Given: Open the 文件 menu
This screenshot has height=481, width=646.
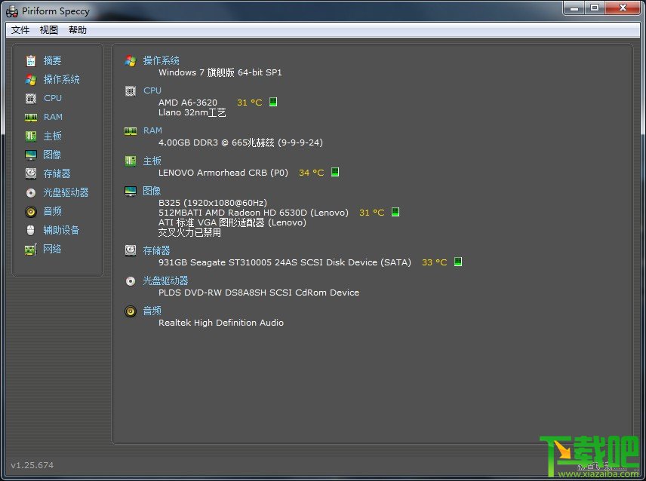Looking at the screenshot, I should 20,30.
